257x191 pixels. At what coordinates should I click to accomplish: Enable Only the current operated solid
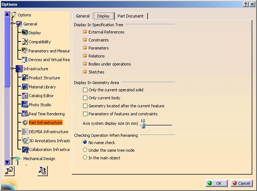(85, 90)
